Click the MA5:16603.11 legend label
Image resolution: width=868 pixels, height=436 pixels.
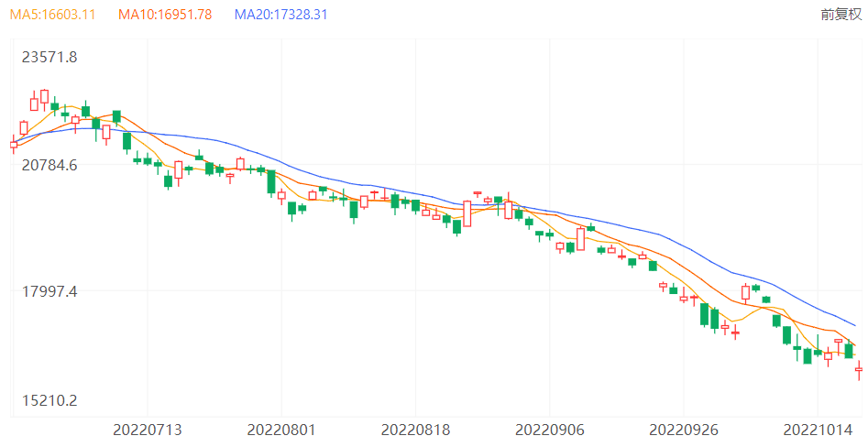[x=52, y=15]
